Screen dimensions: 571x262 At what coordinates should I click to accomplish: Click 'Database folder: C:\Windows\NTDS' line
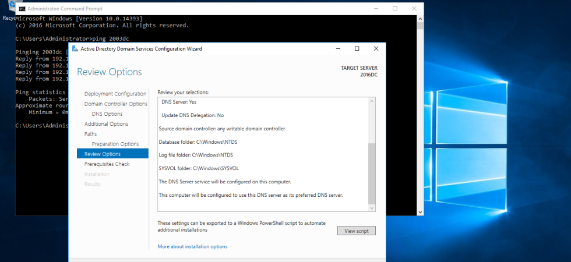click(198, 141)
